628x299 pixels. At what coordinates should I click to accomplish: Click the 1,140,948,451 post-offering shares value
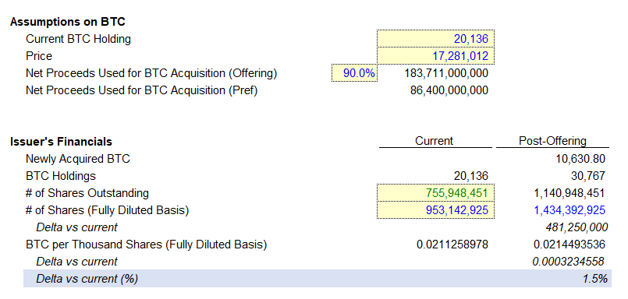(x=569, y=193)
